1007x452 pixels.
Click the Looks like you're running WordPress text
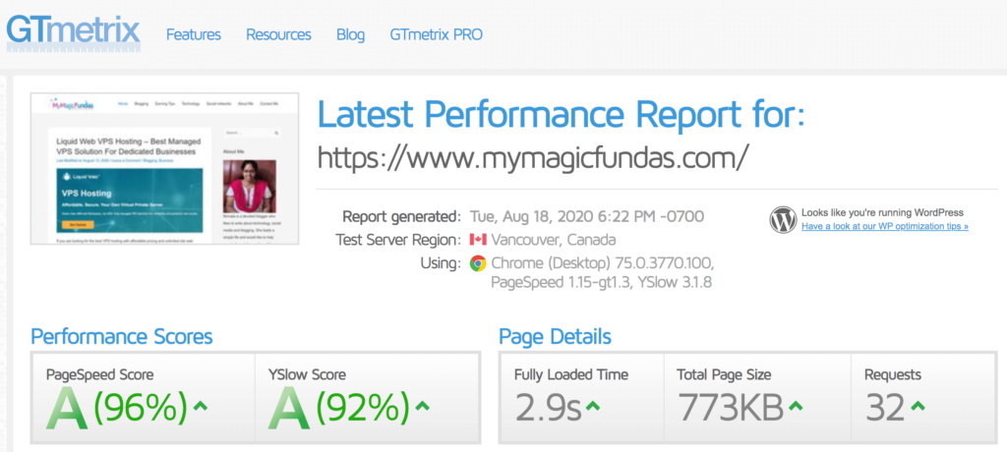click(x=882, y=212)
